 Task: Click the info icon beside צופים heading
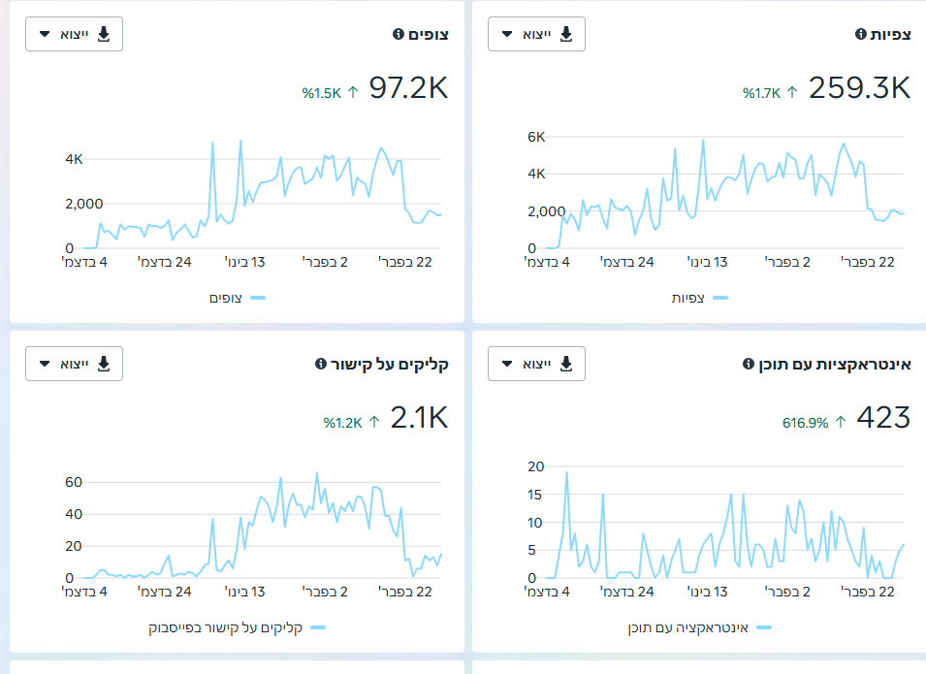(398, 35)
